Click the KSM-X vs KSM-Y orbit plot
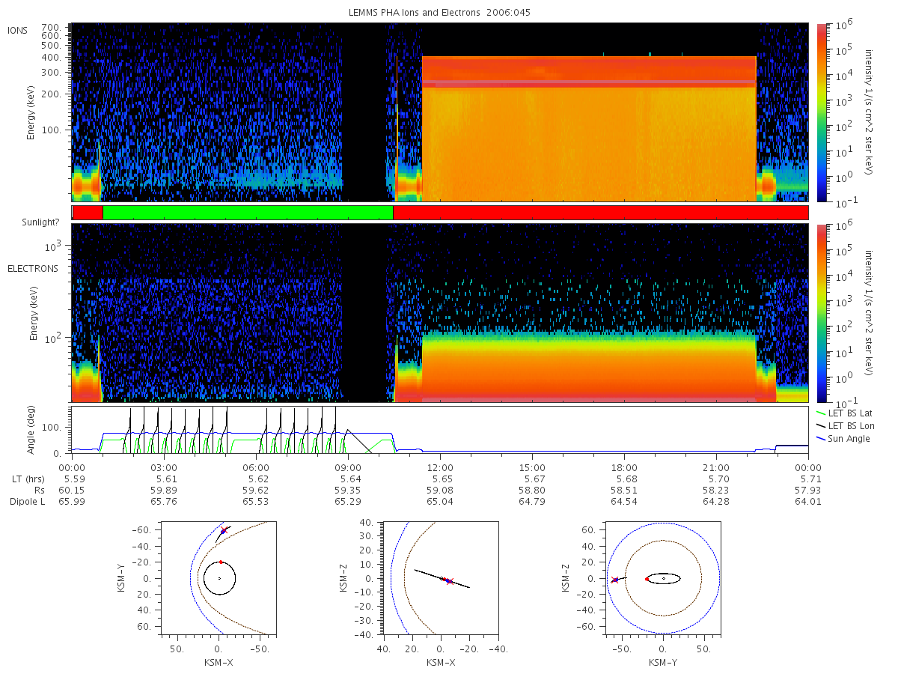The height and width of the screenshot is (674, 898). pos(218,577)
